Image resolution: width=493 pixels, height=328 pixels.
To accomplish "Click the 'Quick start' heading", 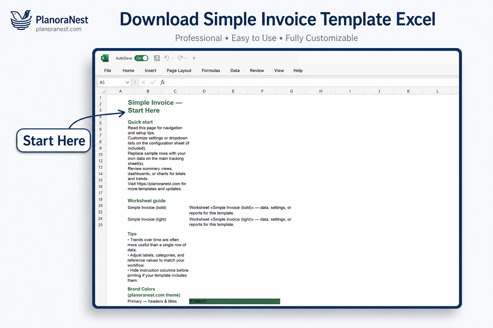I will (140, 122).
